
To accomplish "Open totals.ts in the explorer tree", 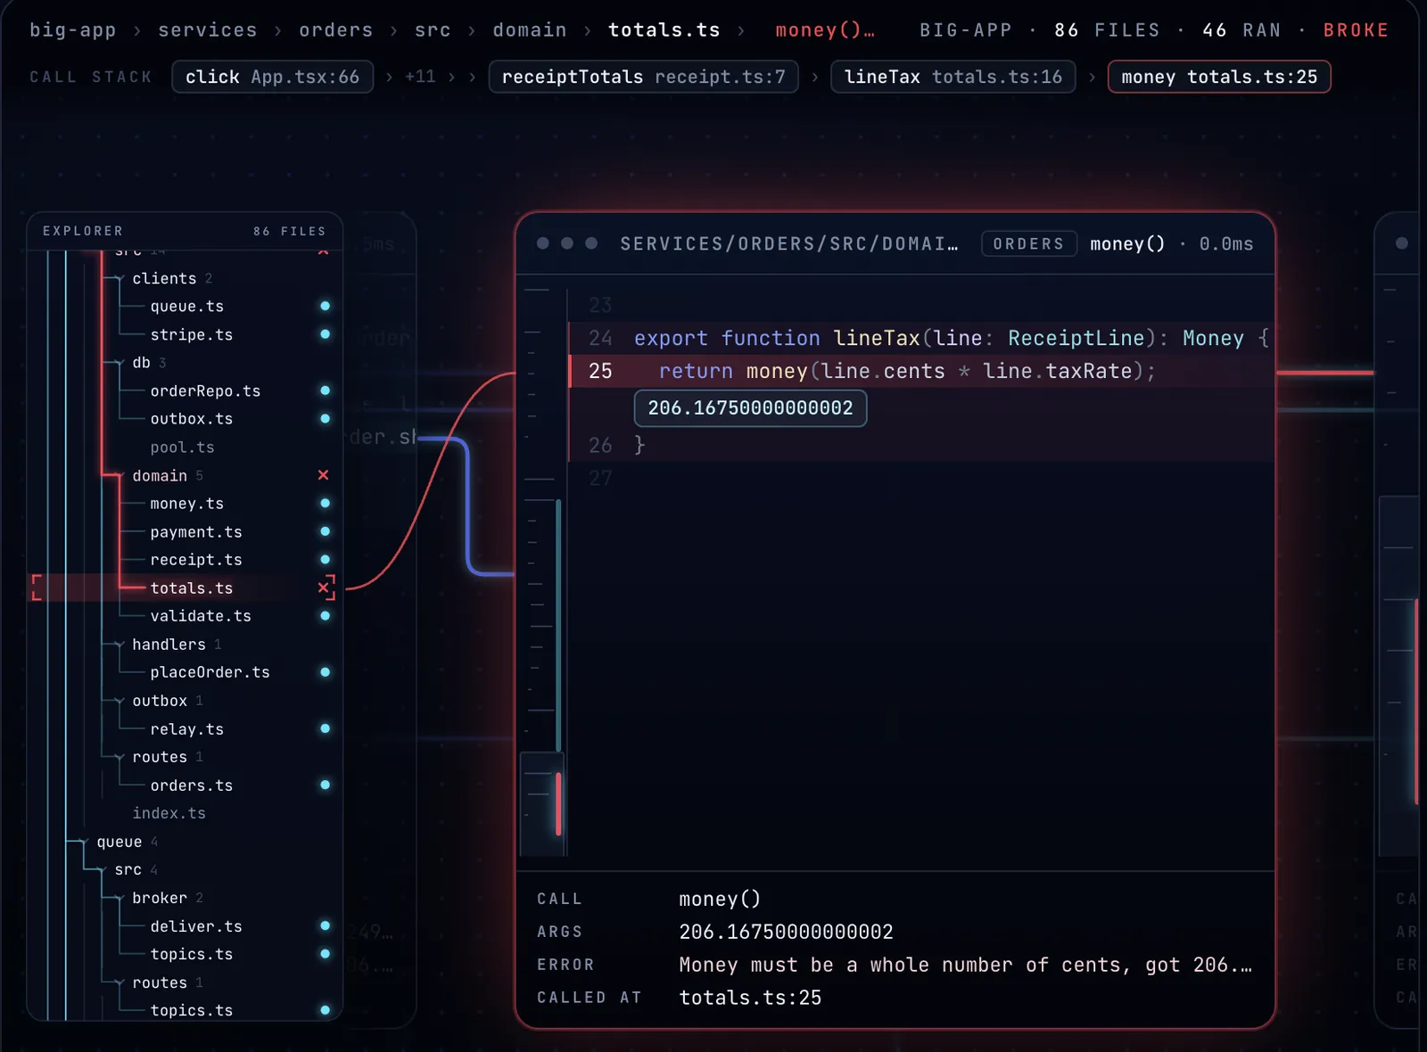I will pos(191,588).
